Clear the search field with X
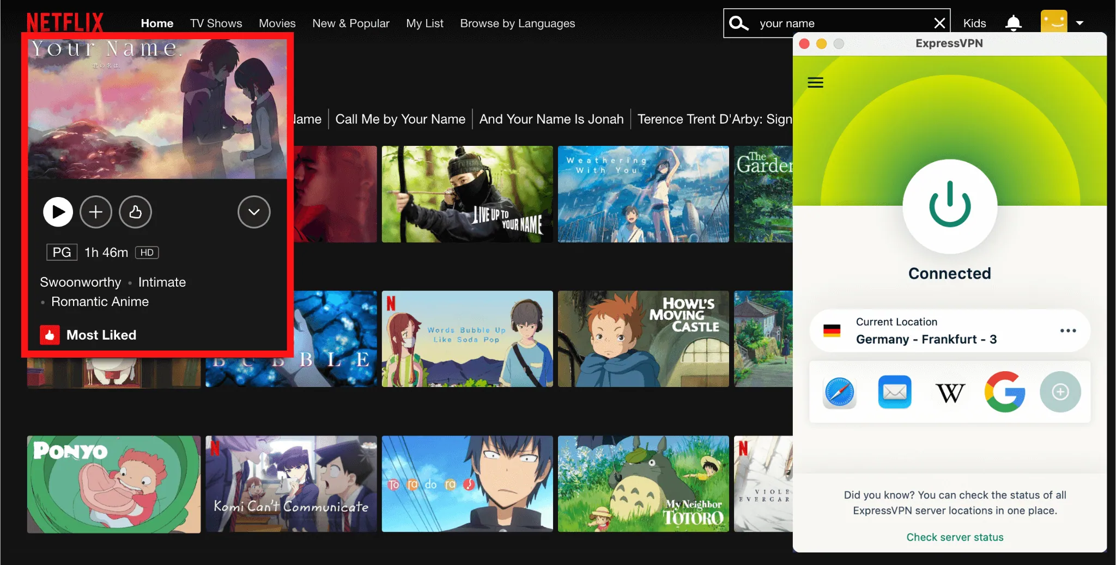This screenshot has height=565, width=1116. click(939, 23)
